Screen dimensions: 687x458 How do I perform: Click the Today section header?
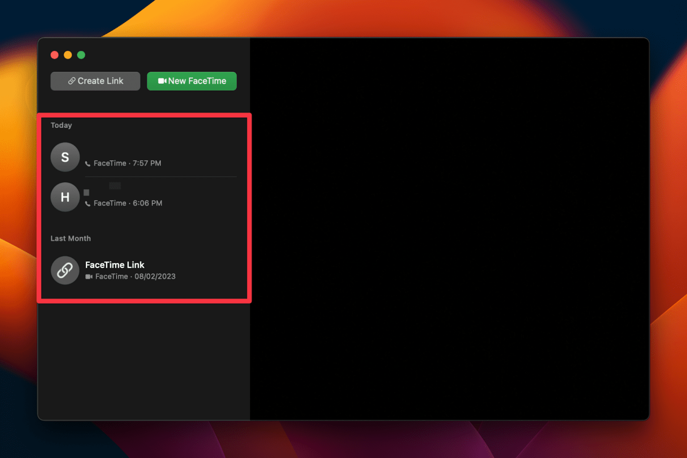click(x=61, y=125)
